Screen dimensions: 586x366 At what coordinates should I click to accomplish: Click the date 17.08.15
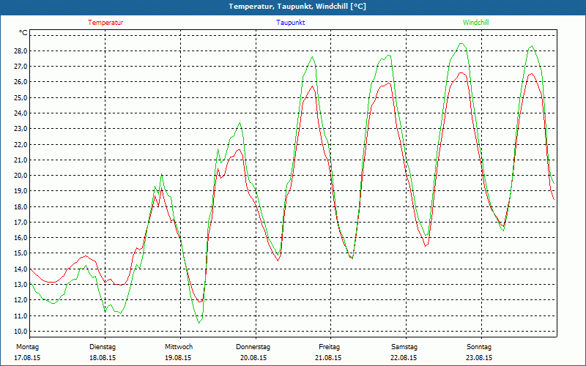click(x=27, y=358)
